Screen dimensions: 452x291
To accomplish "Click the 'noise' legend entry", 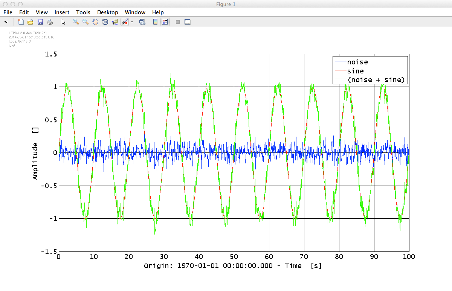I will click(x=357, y=62).
